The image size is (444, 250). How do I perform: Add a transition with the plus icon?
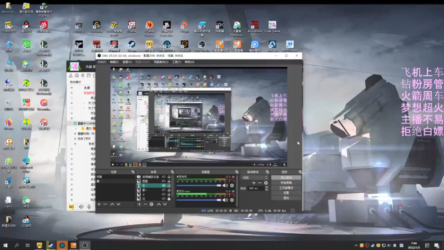254,183
